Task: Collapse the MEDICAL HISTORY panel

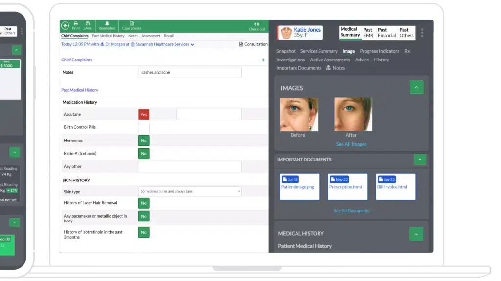Action: click(x=416, y=234)
